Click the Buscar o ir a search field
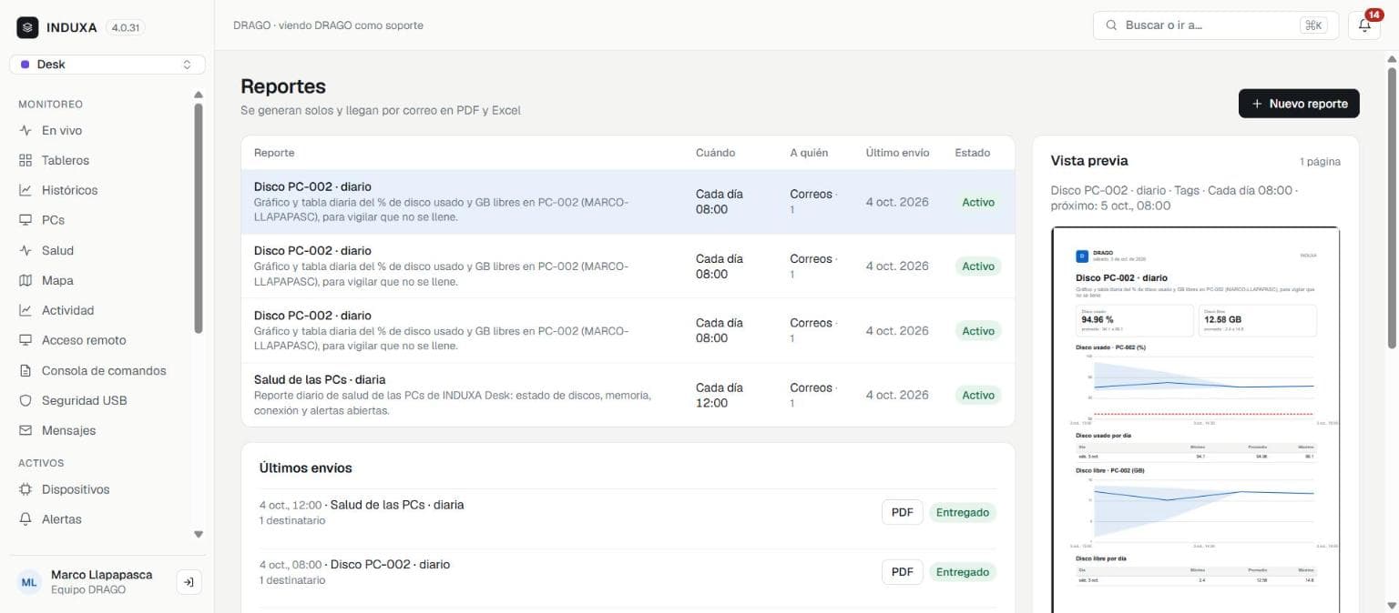The width and height of the screenshot is (1399, 613). point(1214,25)
